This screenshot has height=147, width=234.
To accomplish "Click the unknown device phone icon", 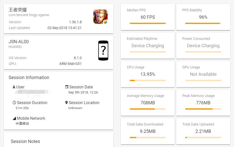I will 103,51.
